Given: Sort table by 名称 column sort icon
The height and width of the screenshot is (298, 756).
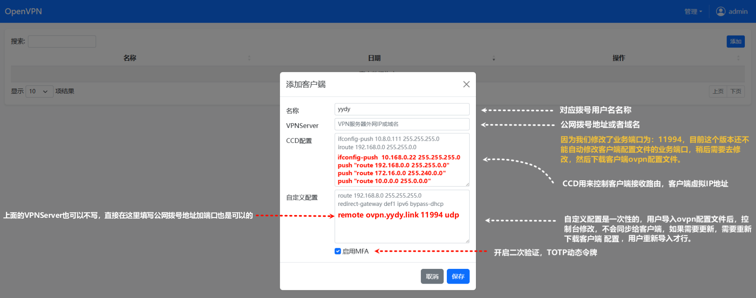Looking at the screenshot, I should (x=249, y=58).
